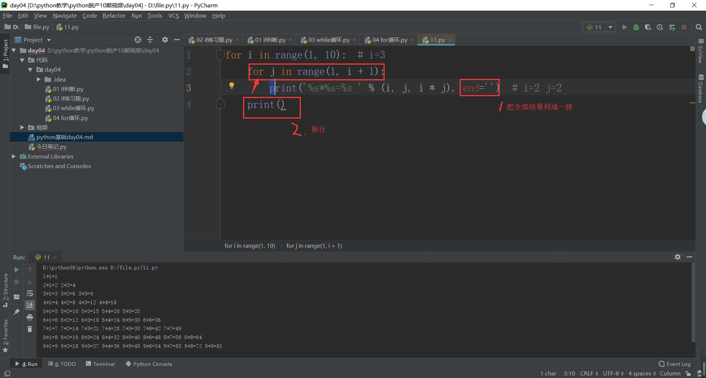Click the Run console vertical scrollbar
This screenshot has height=378, width=706.
693,303
